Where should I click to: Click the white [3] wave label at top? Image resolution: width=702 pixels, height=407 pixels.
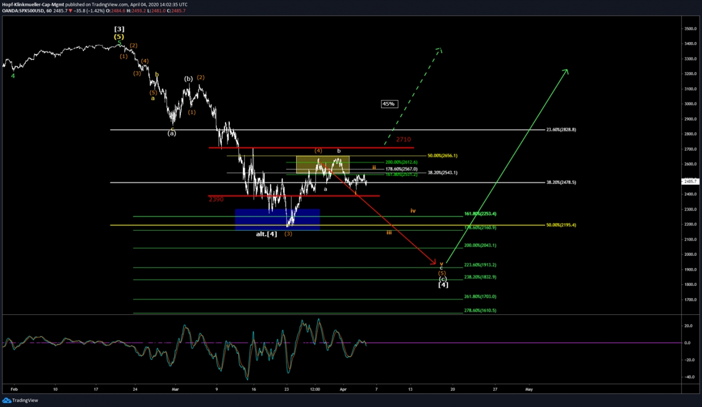(120, 29)
